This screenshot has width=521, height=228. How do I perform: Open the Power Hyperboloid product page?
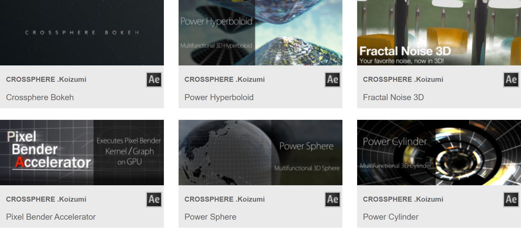[x=219, y=97]
